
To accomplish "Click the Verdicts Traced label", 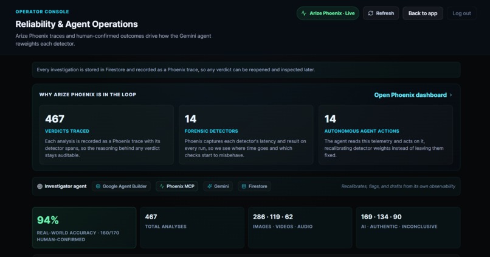I will (x=67, y=131).
